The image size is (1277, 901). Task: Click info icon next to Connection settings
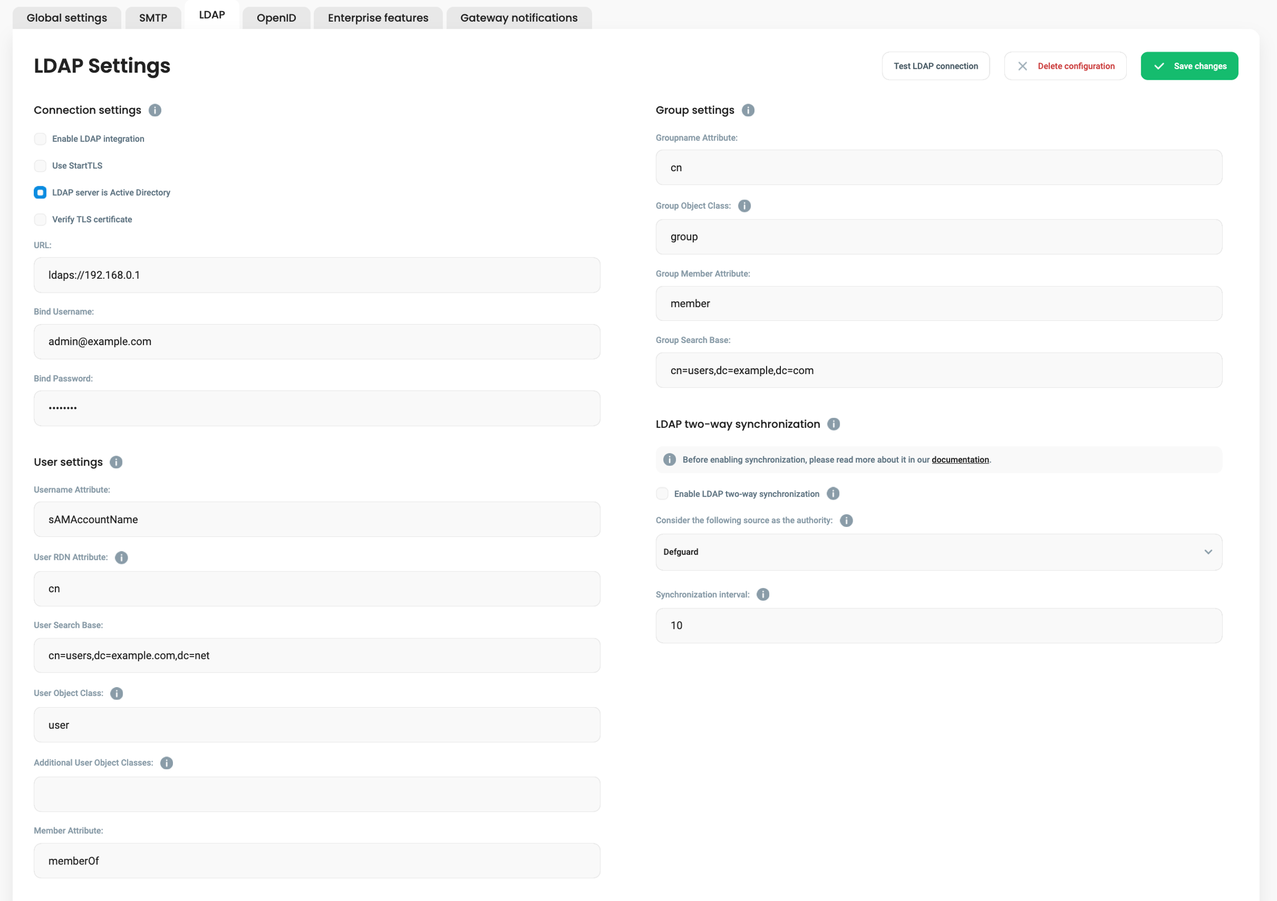[x=155, y=110]
